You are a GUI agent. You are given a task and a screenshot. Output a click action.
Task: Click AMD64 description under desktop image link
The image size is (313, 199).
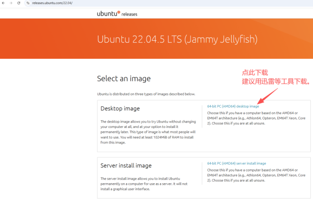pos(256,118)
